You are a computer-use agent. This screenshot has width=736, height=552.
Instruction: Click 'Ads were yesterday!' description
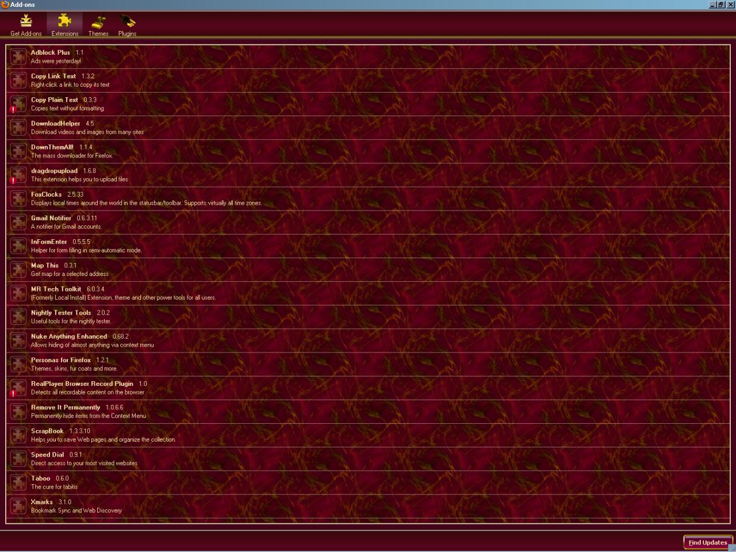56,61
